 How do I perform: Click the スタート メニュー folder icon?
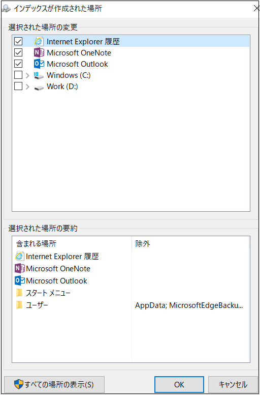(x=19, y=293)
